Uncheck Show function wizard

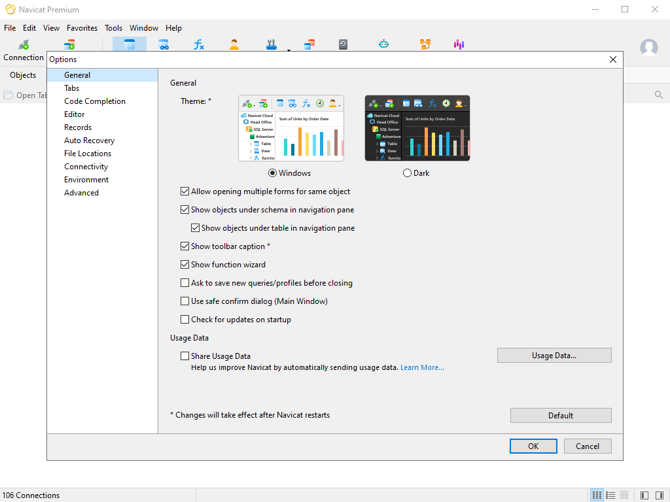[x=185, y=265]
